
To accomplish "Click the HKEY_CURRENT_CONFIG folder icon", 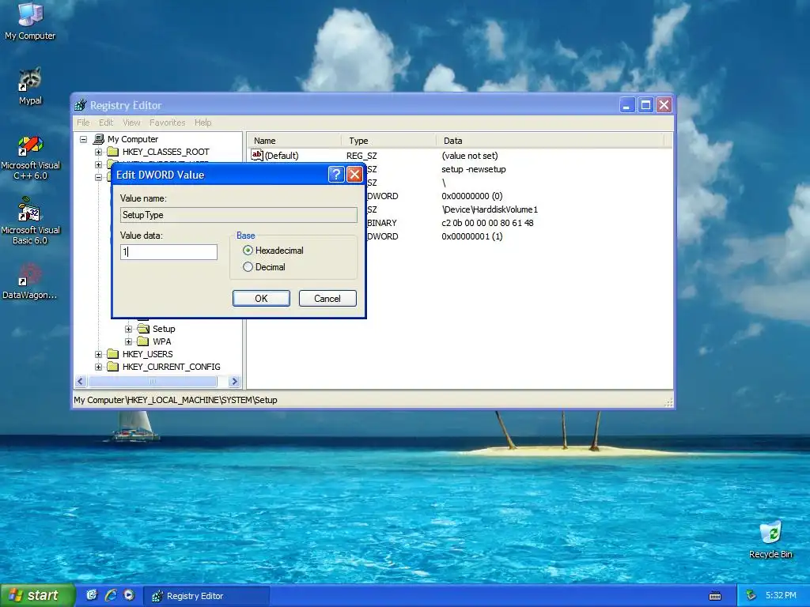I will 112,367.
